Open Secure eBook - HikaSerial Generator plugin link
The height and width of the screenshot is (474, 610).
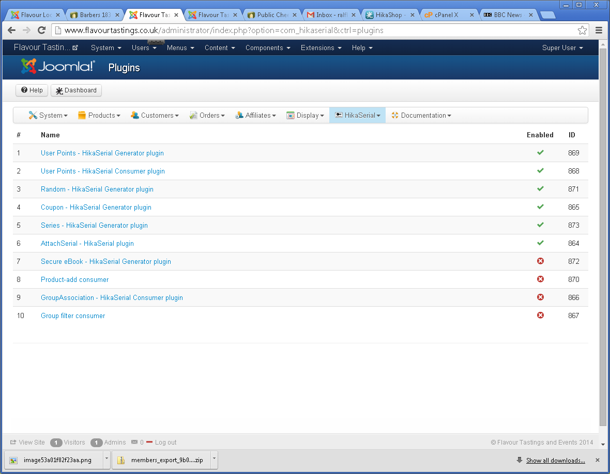click(106, 261)
